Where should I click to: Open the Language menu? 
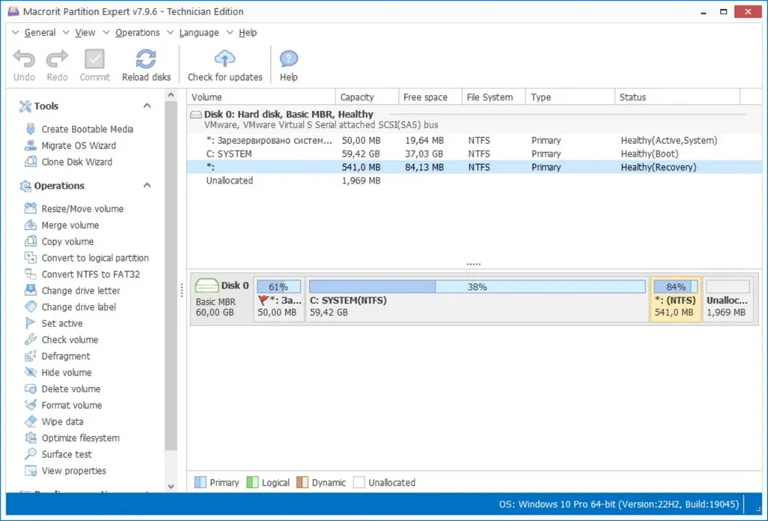pyautogui.click(x=199, y=33)
